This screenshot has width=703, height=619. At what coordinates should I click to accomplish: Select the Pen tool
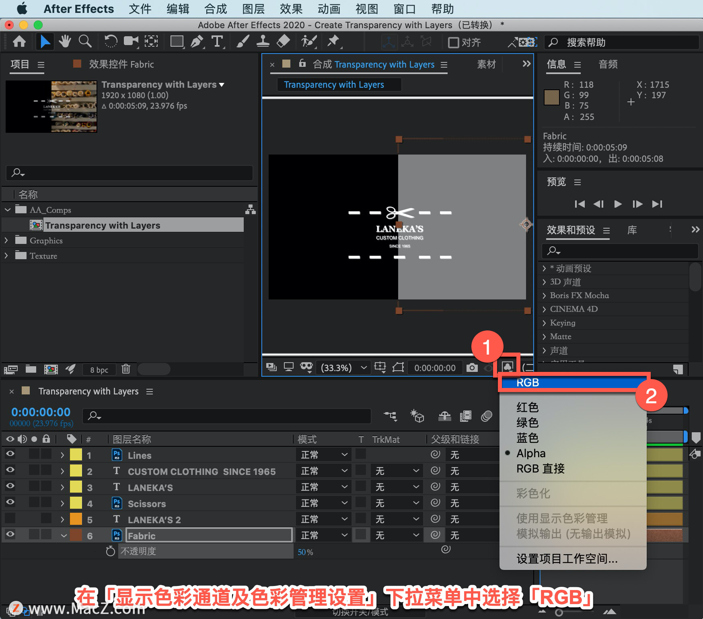tap(197, 41)
